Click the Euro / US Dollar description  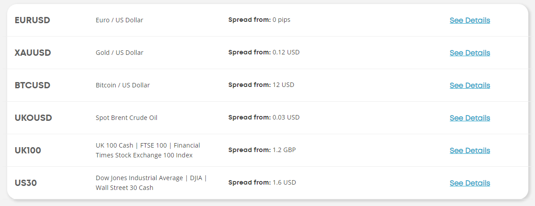(119, 20)
